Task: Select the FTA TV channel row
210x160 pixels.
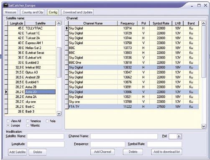Action: tap(133, 107)
